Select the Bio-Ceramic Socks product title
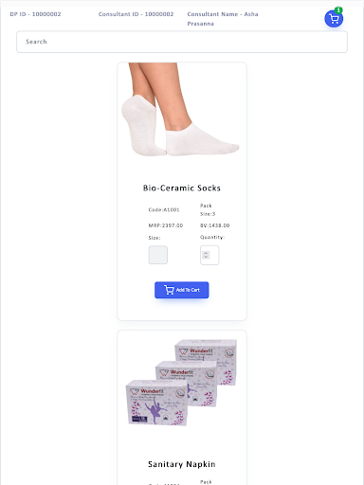This screenshot has height=485, width=364. 182,189
